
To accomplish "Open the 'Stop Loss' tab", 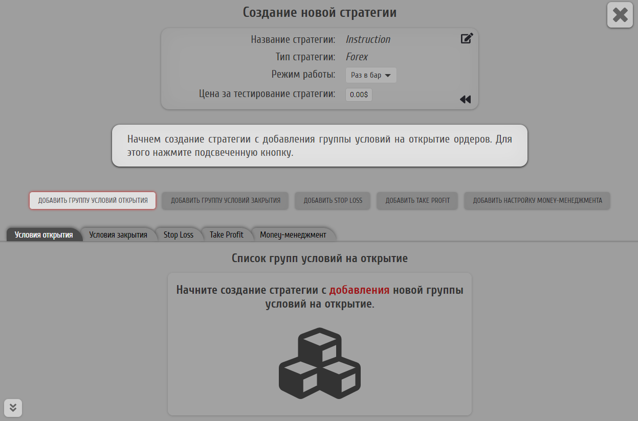I will tap(179, 235).
